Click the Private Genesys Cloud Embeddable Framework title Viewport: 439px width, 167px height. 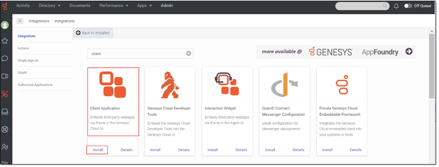pos(340,111)
